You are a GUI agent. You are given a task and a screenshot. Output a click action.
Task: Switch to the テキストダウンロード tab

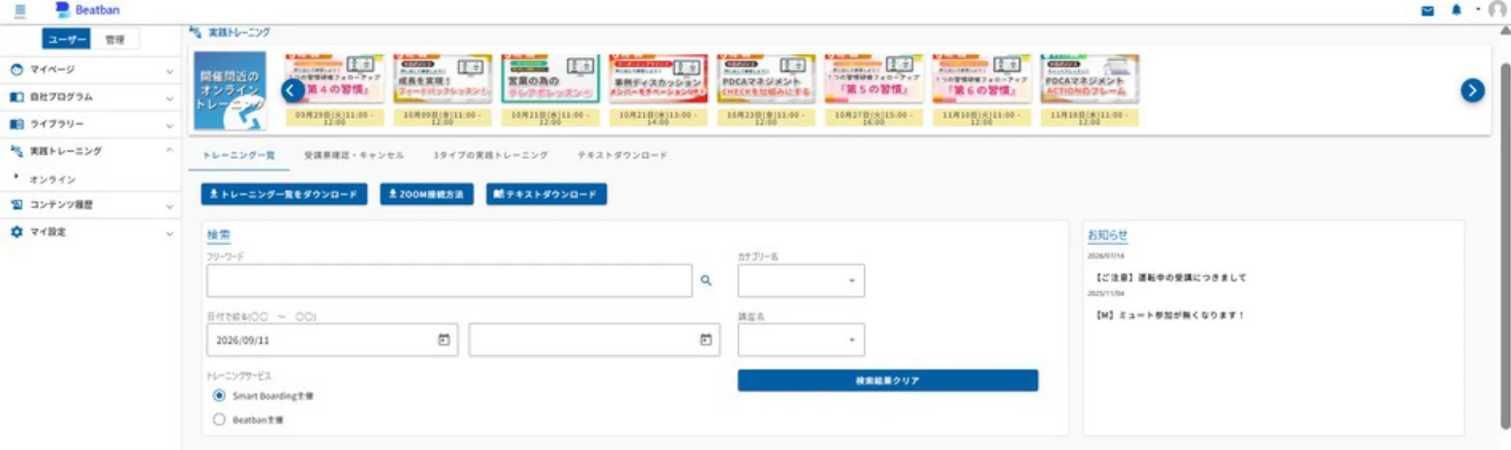click(x=622, y=155)
